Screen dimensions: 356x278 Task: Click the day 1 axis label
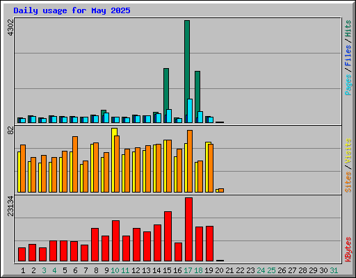click(23, 270)
